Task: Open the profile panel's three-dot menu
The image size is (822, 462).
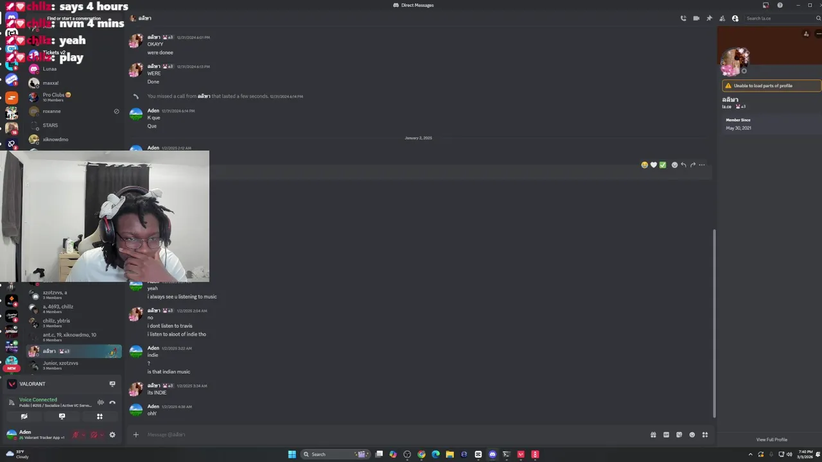Action: tap(818, 34)
